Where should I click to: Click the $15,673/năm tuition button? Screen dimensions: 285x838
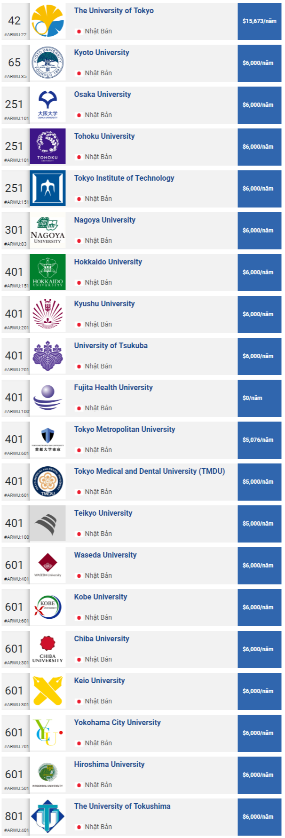pyautogui.click(x=260, y=21)
